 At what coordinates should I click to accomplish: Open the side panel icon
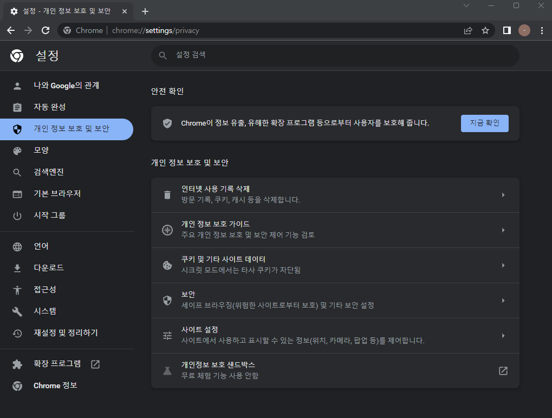point(507,31)
